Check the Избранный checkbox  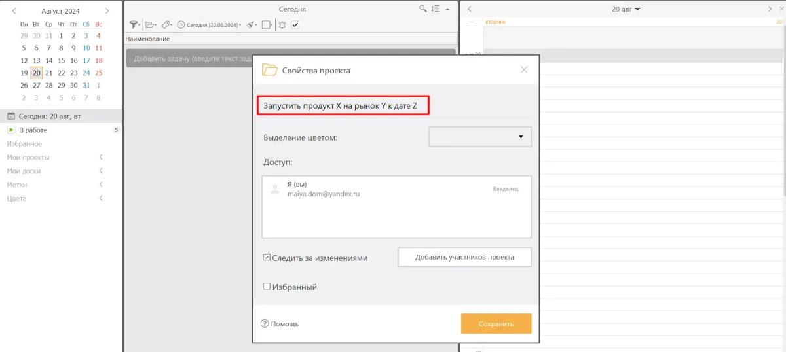[x=267, y=287]
